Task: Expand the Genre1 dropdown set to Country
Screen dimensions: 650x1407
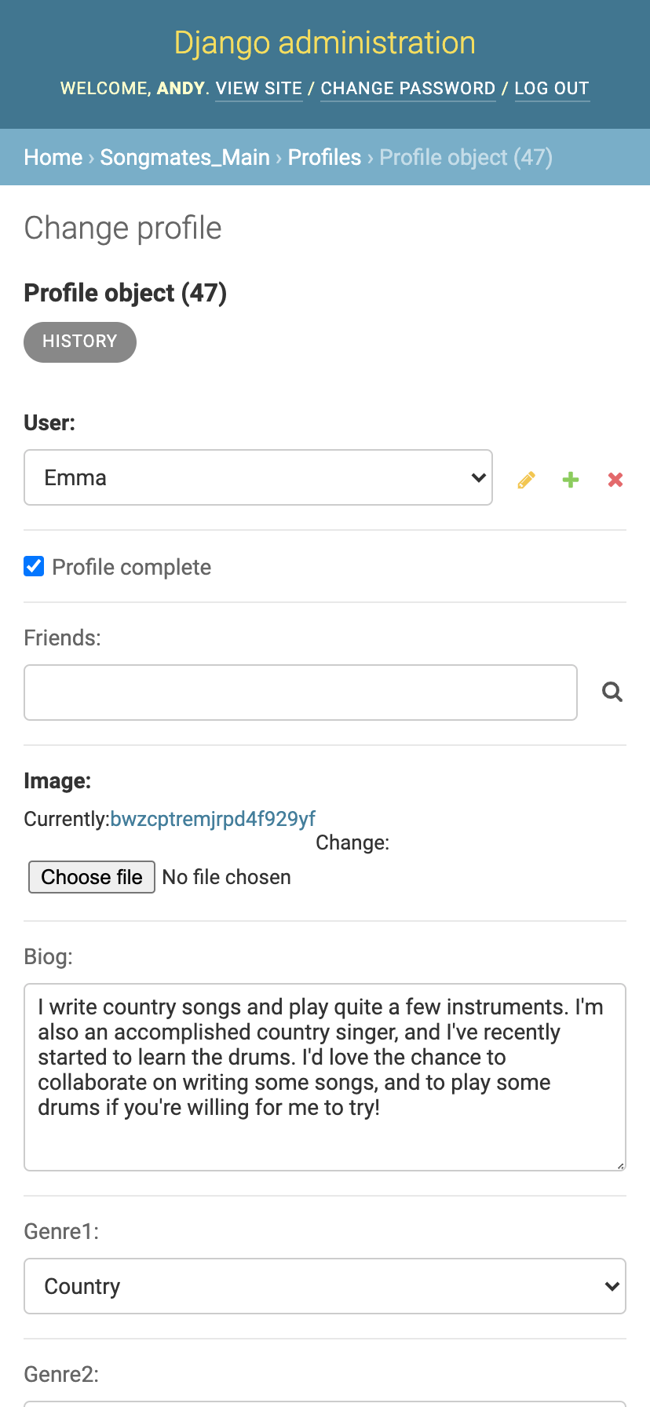Action: click(x=325, y=1286)
